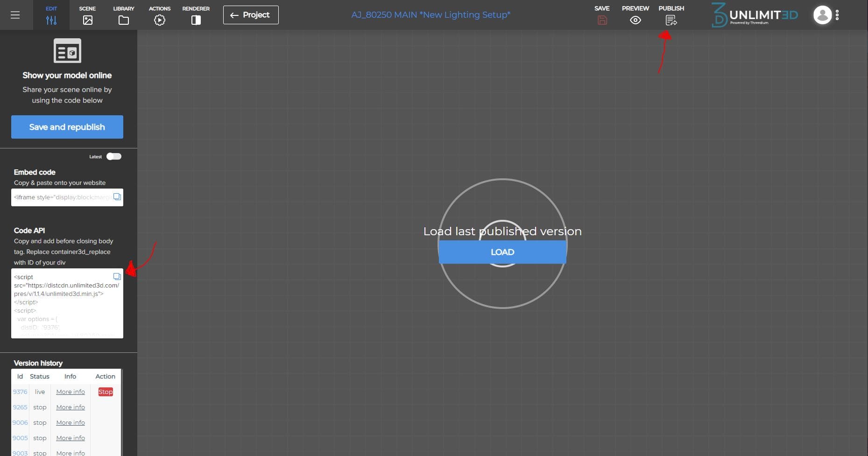Click the scene title AJ_80250 MAIN
The height and width of the screenshot is (456, 868).
coord(430,15)
